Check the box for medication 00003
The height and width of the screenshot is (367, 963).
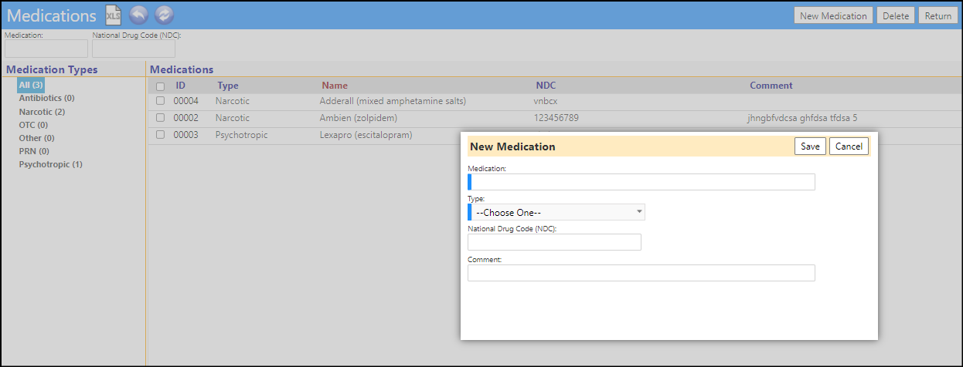[x=160, y=135]
